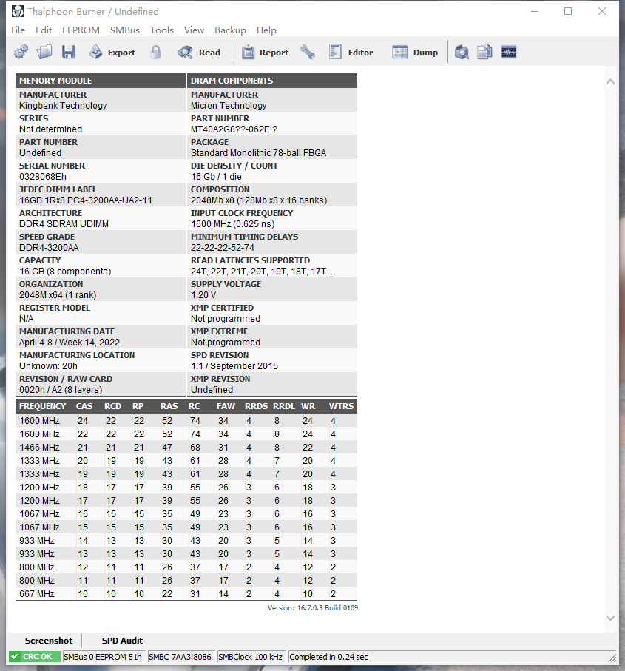
Task: Click the FREQUENCY column header
Action: click(x=42, y=406)
